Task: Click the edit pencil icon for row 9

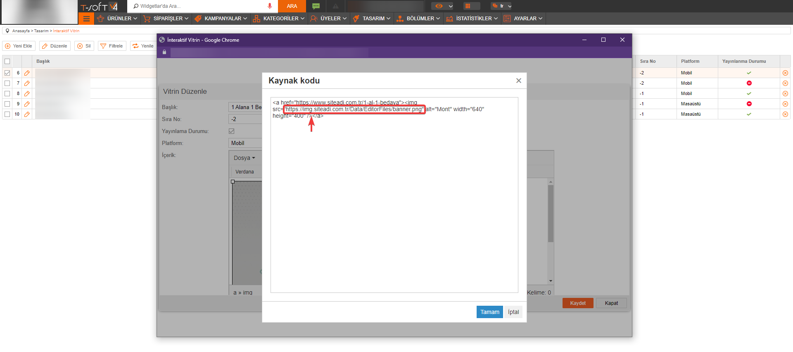Action: pos(27,104)
